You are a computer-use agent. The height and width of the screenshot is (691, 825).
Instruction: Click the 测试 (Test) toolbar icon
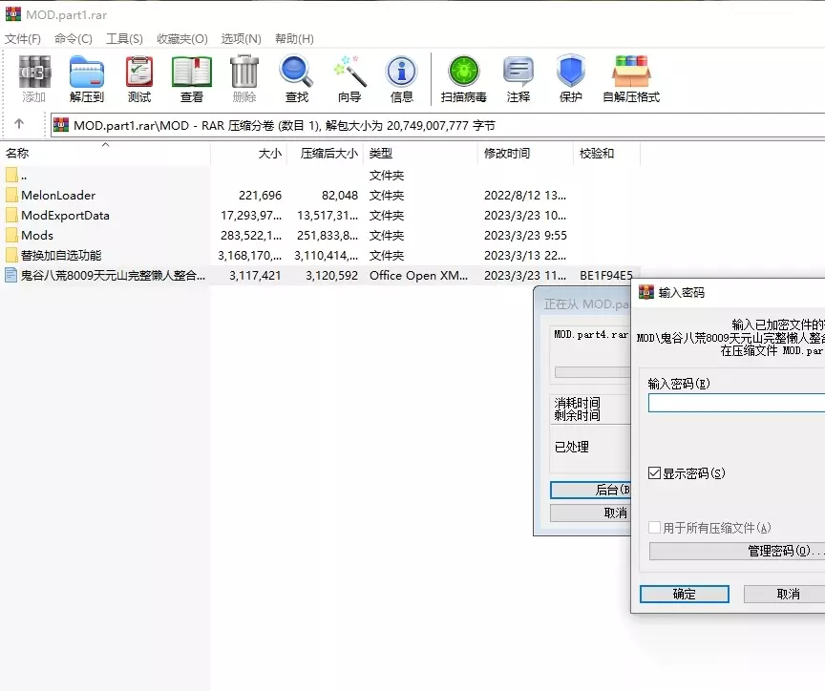point(139,78)
